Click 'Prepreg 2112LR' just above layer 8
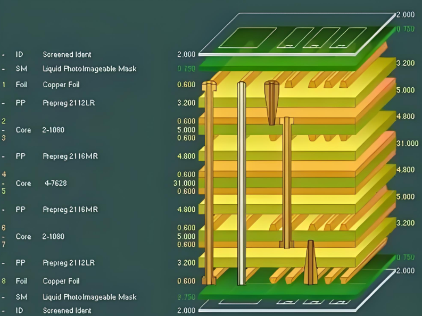The width and height of the screenshot is (422, 316). 69,263
